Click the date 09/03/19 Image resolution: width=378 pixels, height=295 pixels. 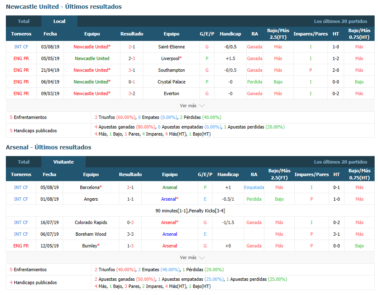point(50,93)
